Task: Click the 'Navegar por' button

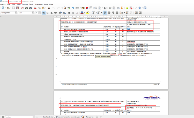Action: tap(90, 117)
